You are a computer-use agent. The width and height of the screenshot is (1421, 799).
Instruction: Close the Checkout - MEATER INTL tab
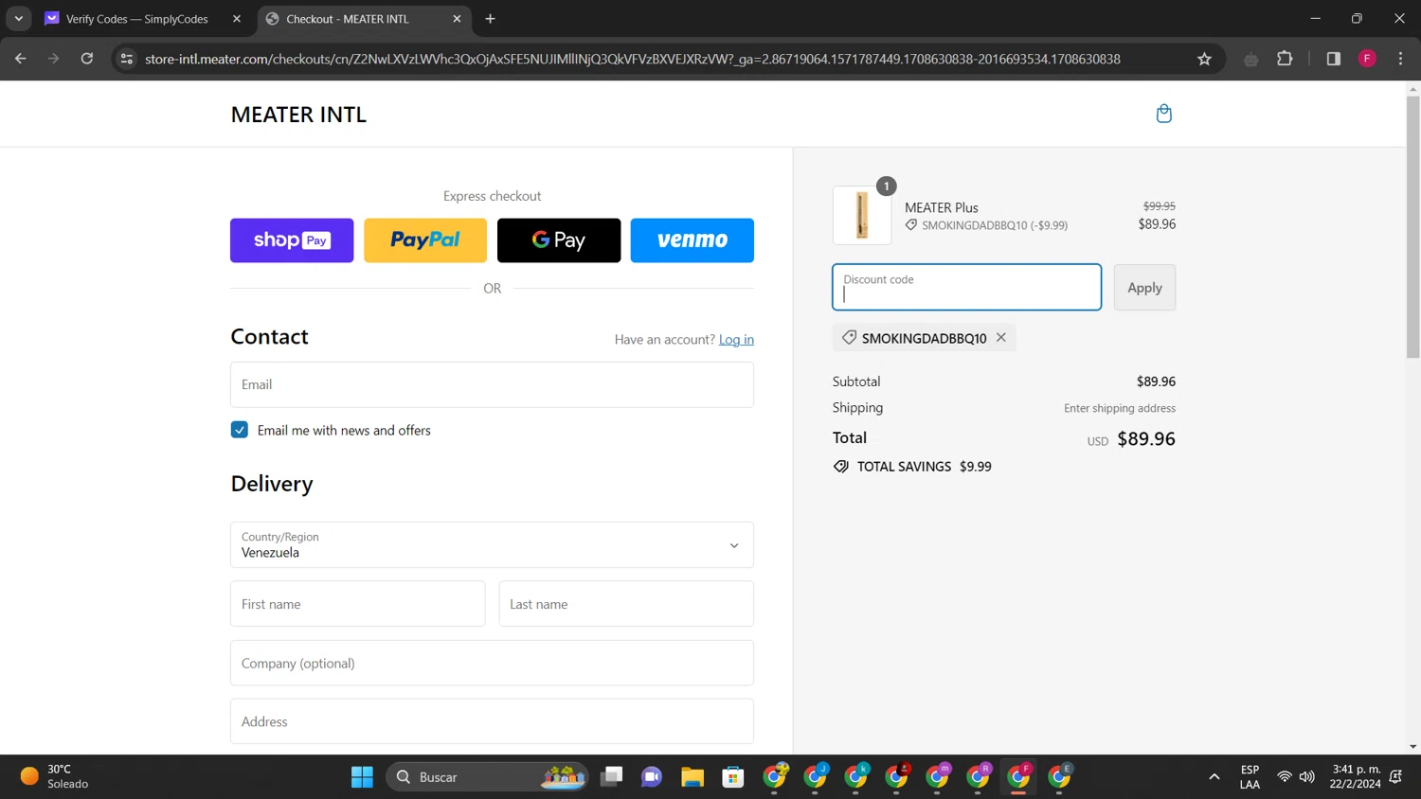click(x=457, y=19)
